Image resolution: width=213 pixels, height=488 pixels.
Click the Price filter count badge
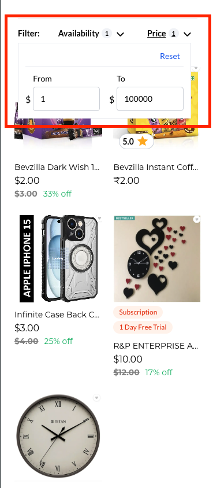point(174,34)
